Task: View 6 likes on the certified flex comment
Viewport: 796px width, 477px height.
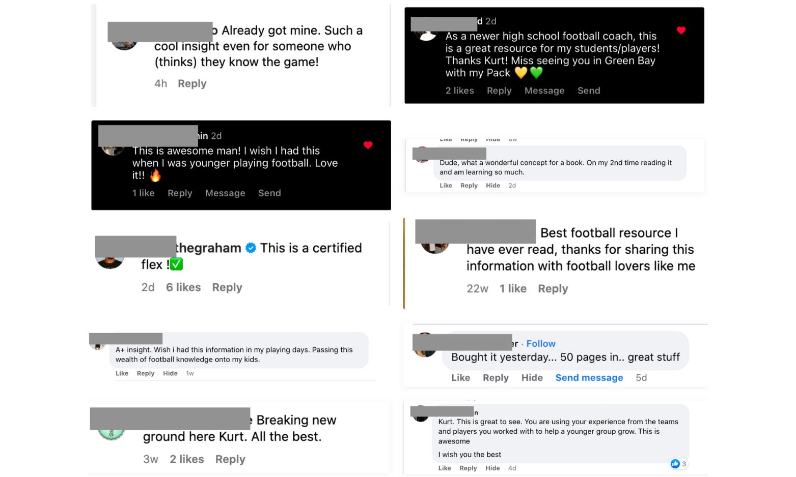Action: coord(183,287)
